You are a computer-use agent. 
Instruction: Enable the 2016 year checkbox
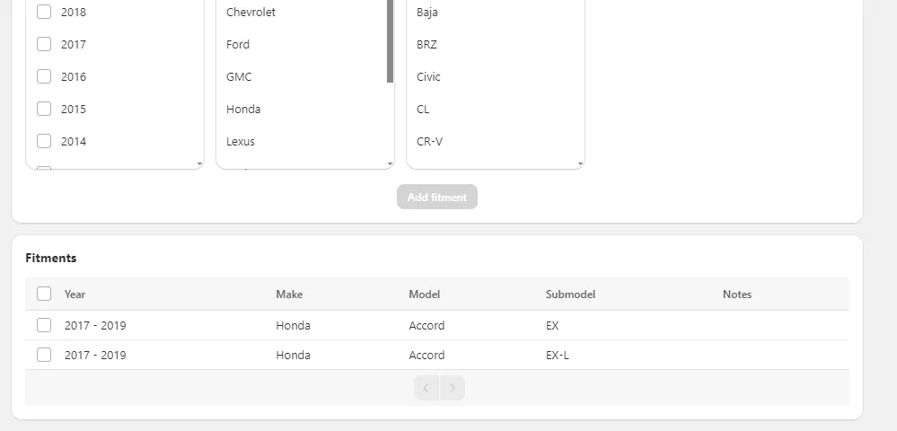pos(44,76)
